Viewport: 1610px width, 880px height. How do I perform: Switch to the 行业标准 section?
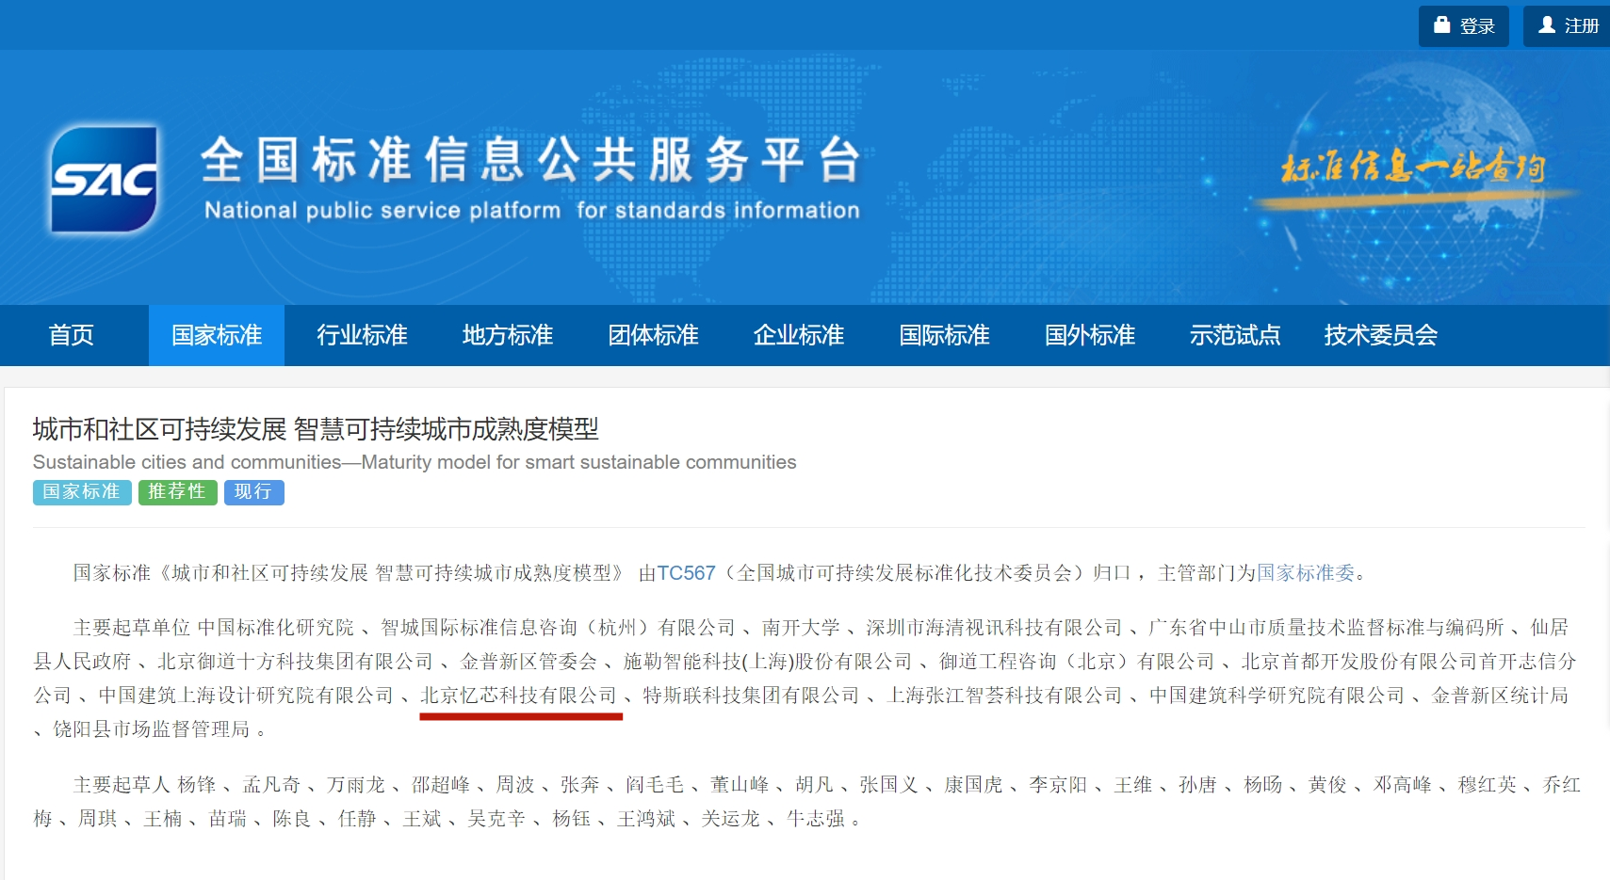[x=360, y=335]
